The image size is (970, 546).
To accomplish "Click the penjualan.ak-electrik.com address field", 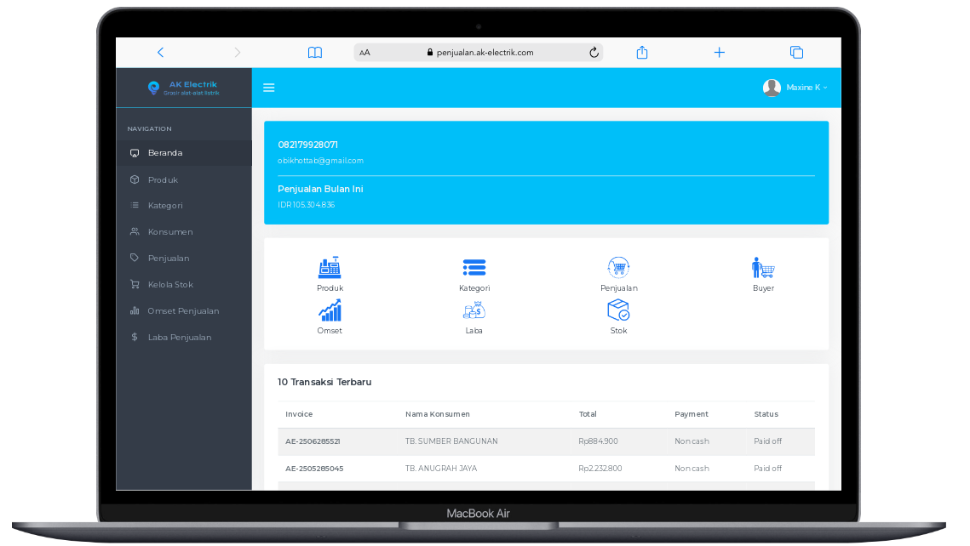I will [479, 53].
